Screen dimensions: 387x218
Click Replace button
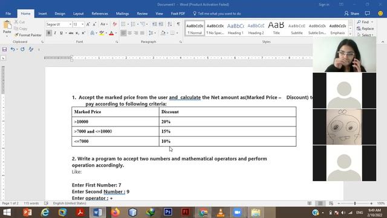365,28
